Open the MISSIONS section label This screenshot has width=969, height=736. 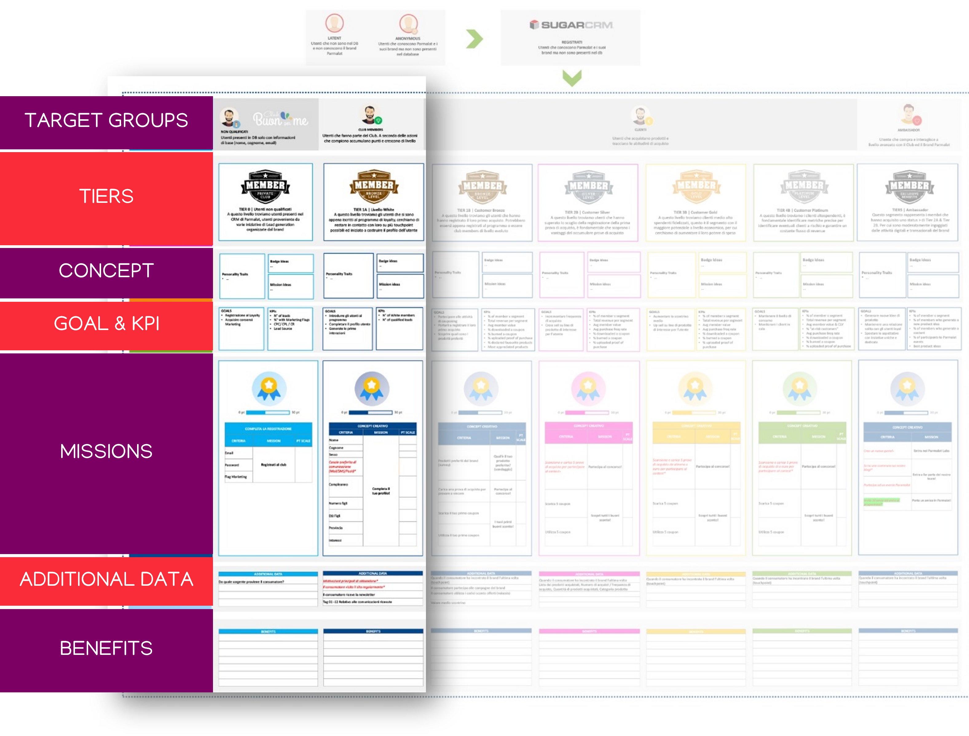click(106, 451)
